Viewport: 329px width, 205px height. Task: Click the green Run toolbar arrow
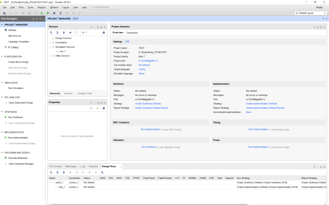pyautogui.click(x=42, y=13)
